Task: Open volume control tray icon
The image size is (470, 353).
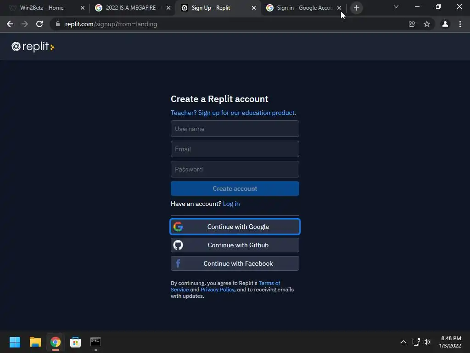Action: point(427,342)
